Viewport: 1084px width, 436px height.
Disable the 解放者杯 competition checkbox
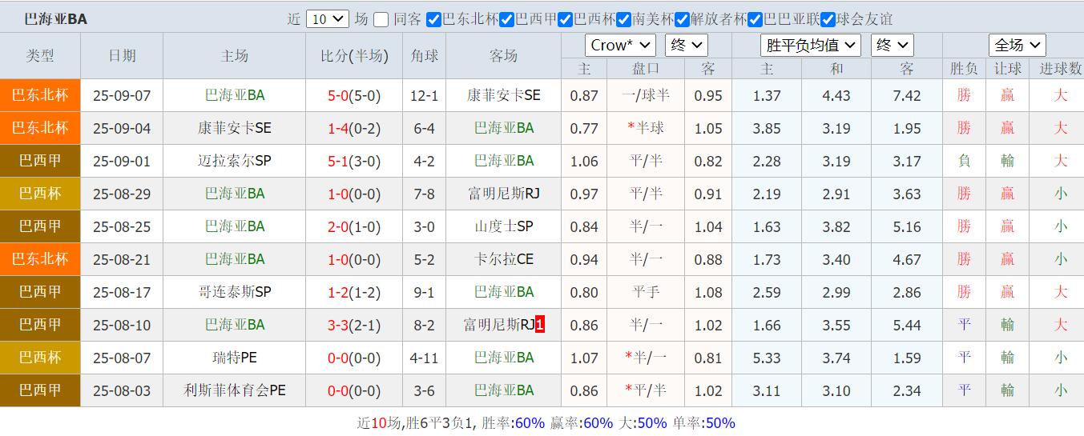(682, 19)
